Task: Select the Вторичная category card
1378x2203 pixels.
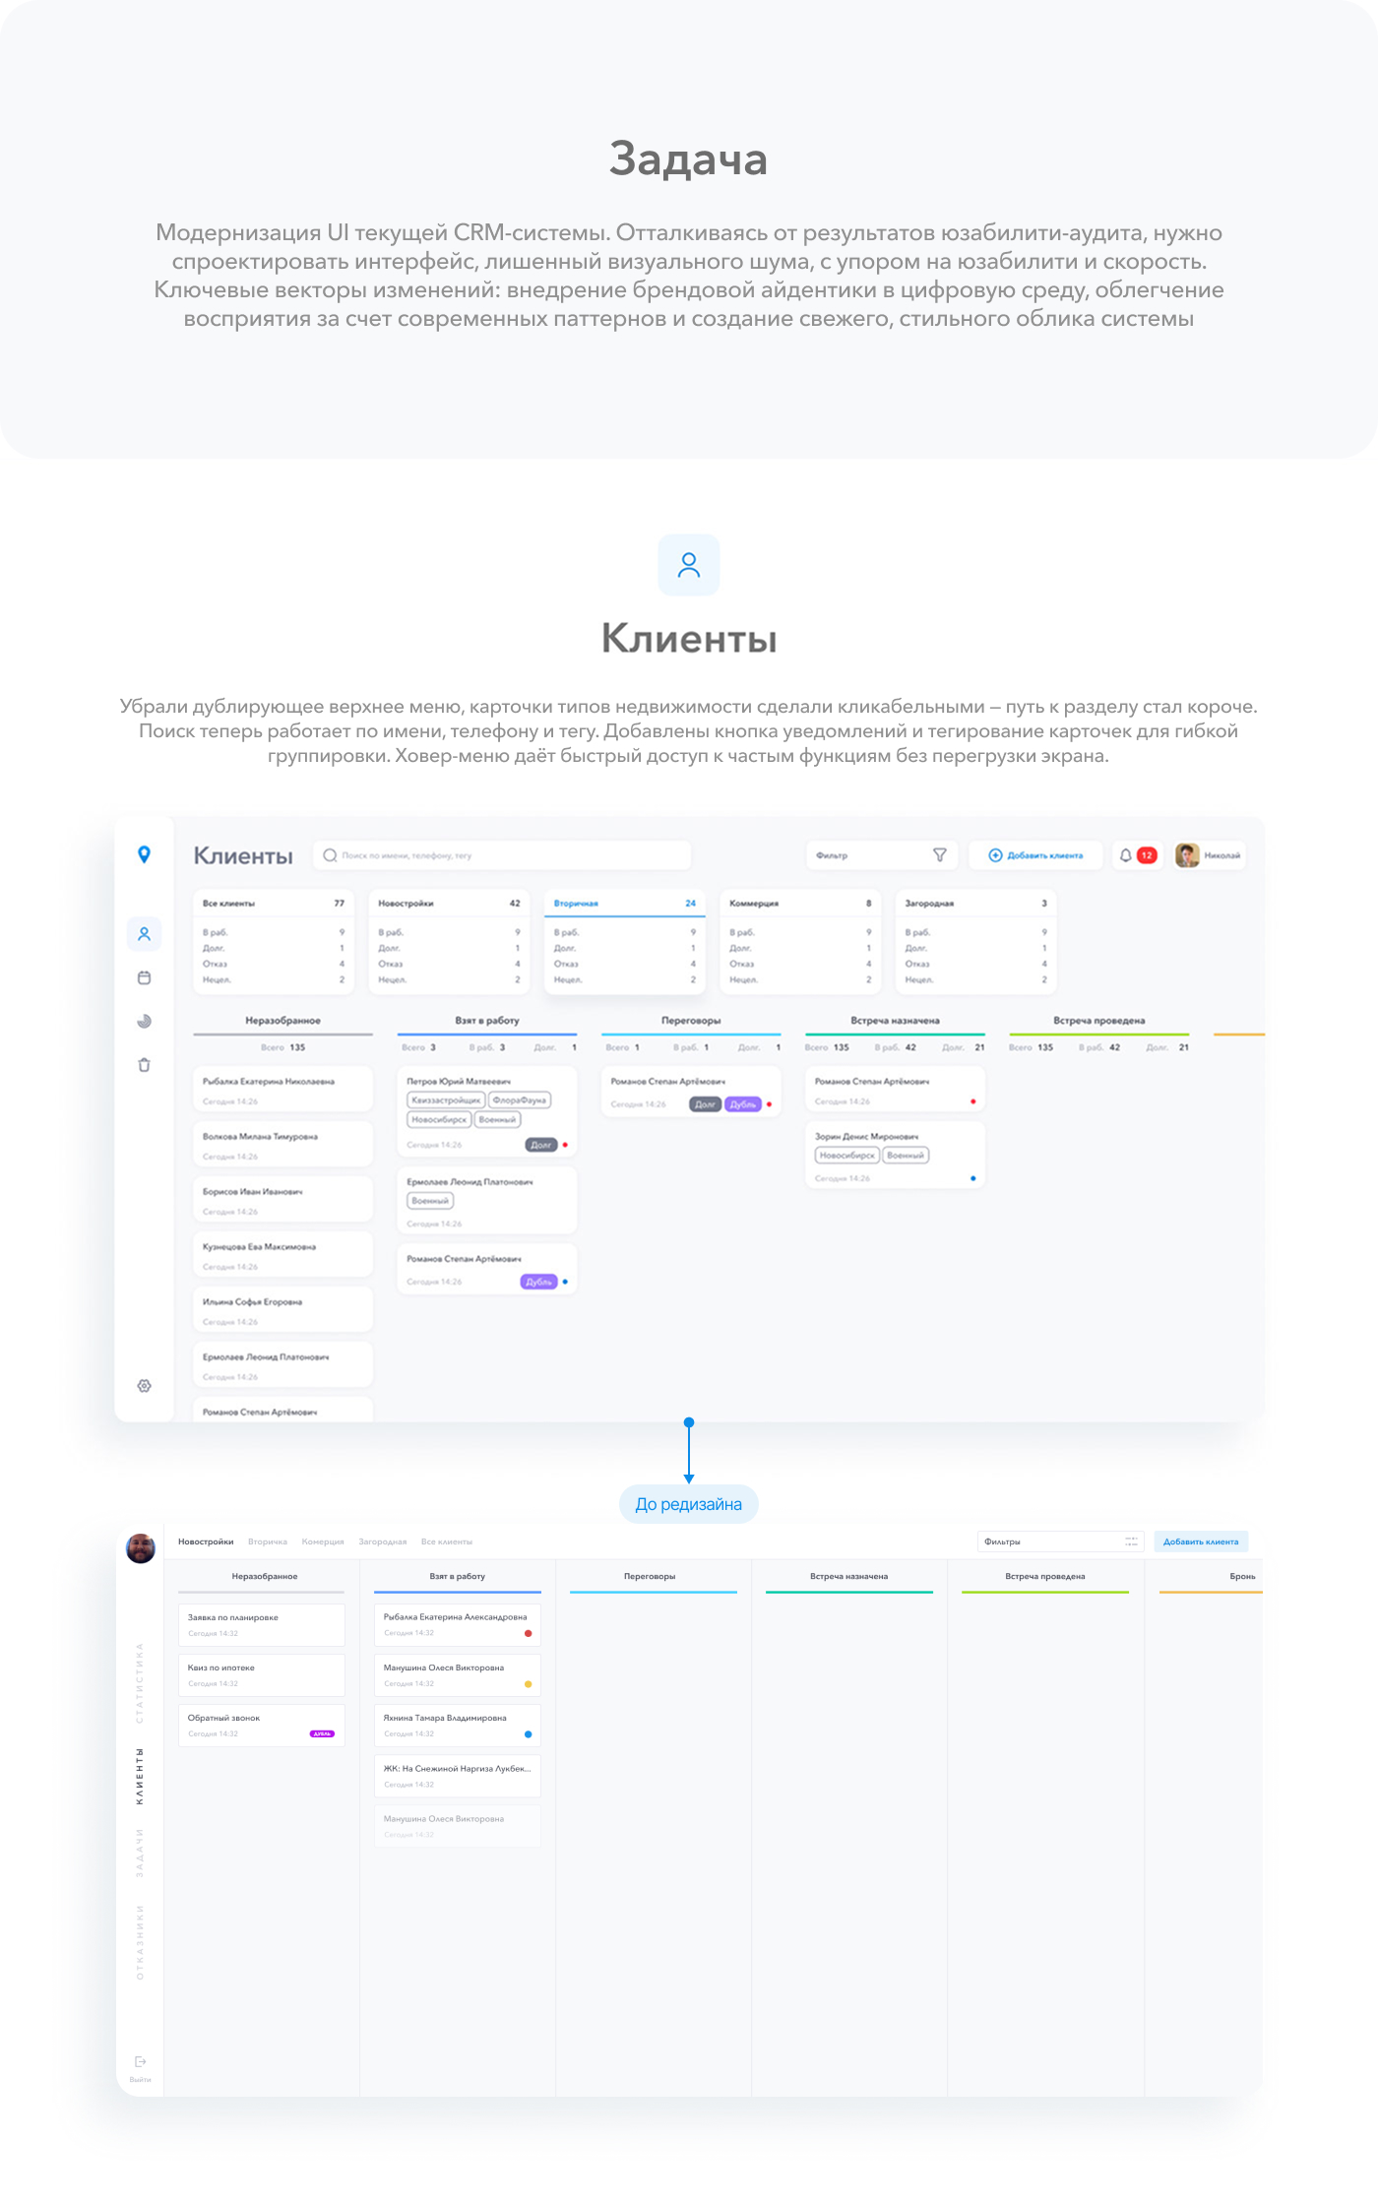Action: pos(625,941)
